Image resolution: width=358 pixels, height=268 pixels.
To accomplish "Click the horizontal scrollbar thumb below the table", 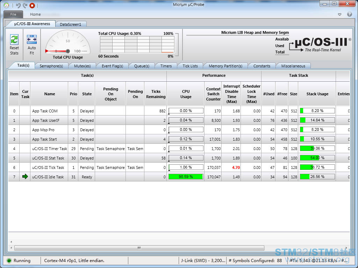I will (x=139, y=248).
